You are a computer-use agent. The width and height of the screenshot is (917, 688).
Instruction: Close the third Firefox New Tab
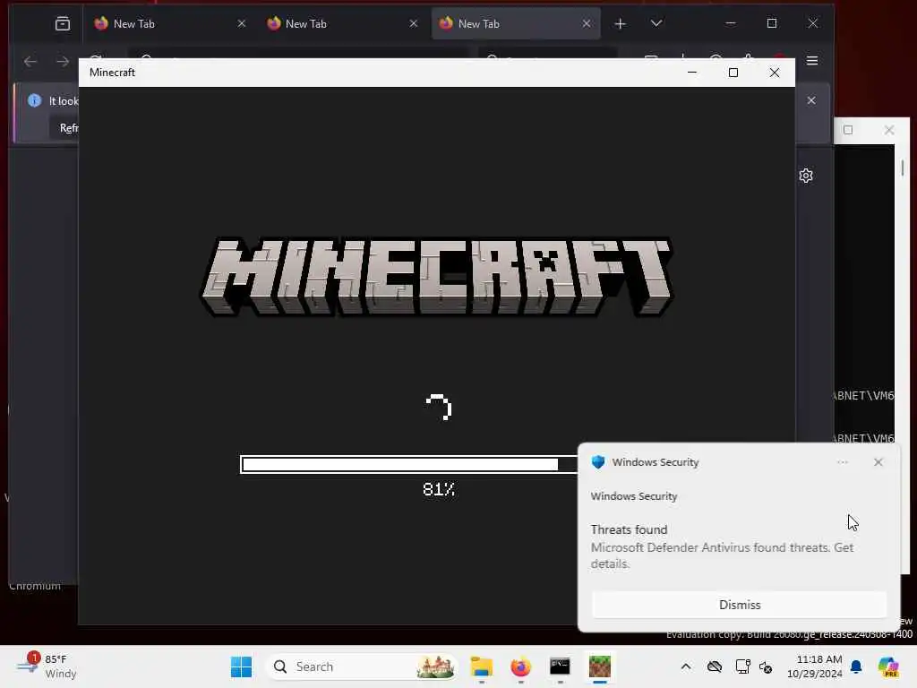tap(587, 24)
